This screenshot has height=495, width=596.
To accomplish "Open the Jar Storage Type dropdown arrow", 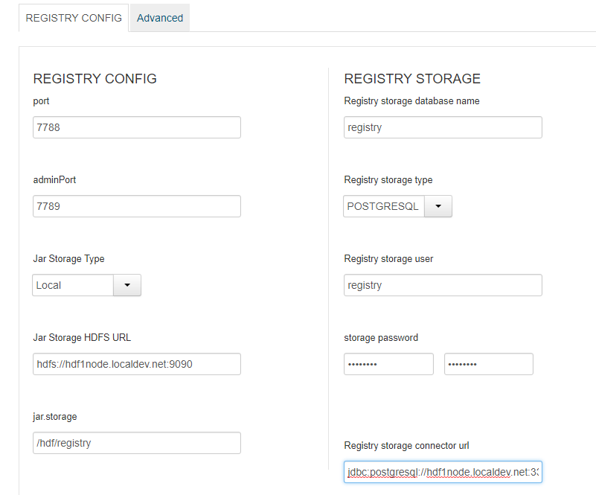I will click(126, 285).
